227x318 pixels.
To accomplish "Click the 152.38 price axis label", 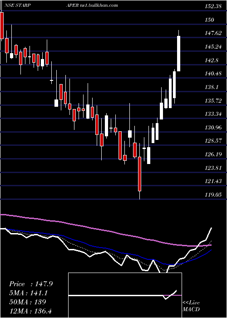I will click(213, 6).
